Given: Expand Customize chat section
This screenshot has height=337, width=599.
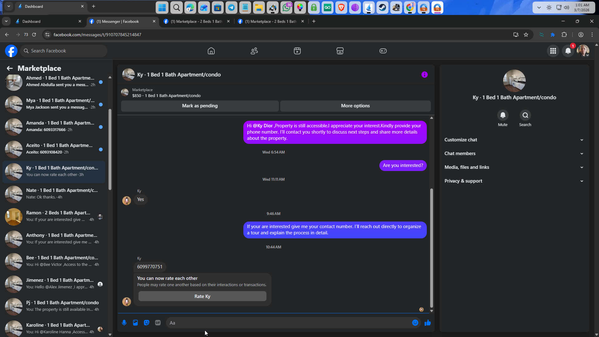Looking at the screenshot, I should (x=514, y=140).
